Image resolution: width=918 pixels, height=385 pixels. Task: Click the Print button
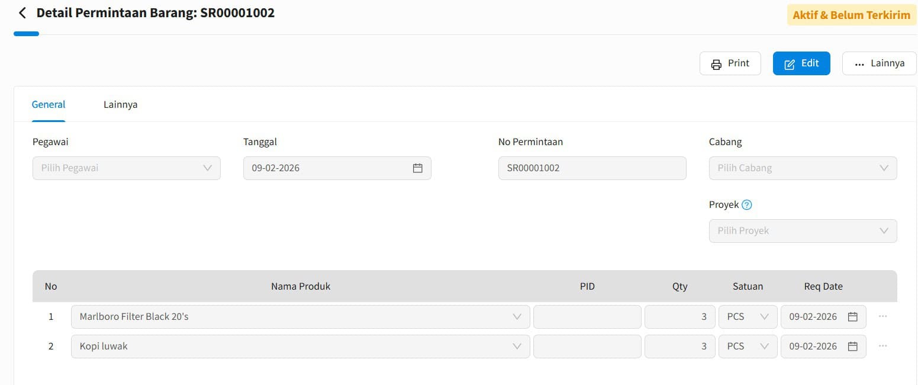730,63
